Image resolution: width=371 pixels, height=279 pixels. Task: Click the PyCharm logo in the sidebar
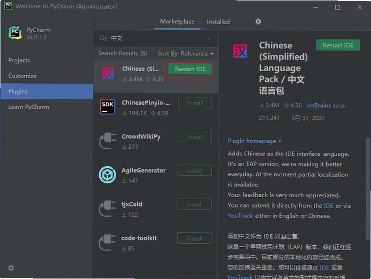tap(15, 33)
